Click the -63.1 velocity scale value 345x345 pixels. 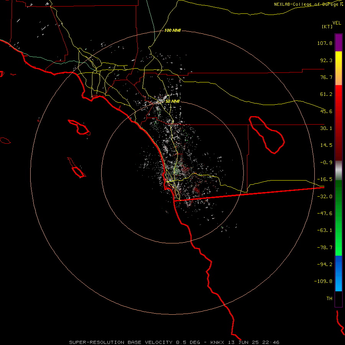(x=325, y=230)
